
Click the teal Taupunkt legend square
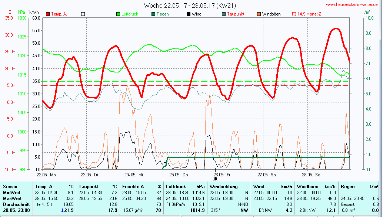(x=223, y=14)
